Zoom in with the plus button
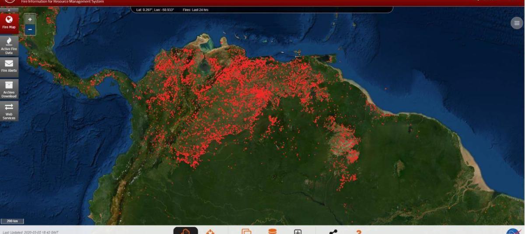The width and height of the screenshot is (525, 234). (x=30, y=20)
